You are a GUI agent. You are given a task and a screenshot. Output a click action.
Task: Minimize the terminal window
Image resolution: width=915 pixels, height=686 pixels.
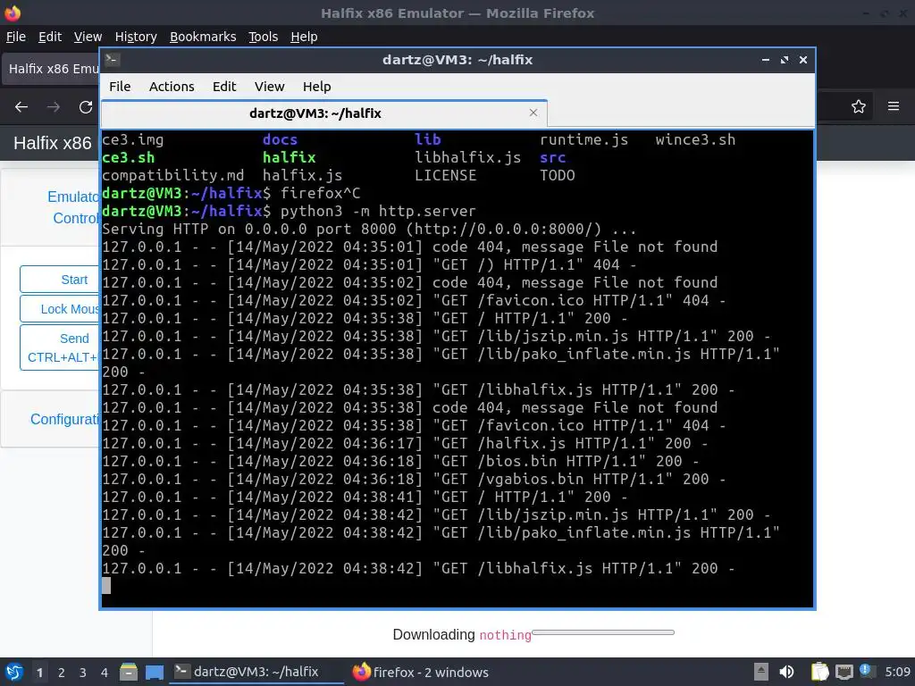pyautogui.click(x=766, y=60)
